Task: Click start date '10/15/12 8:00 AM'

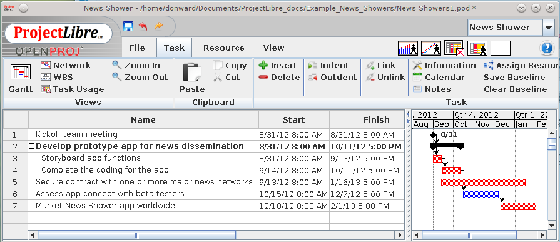Action: pyautogui.click(x=293, y=194)
